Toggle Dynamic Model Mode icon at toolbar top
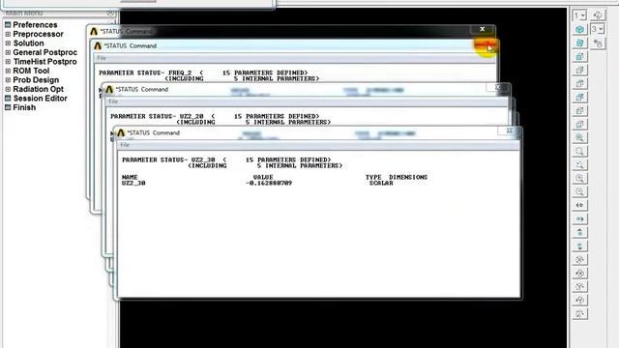 pyautogui.click(x=598, y=15)
